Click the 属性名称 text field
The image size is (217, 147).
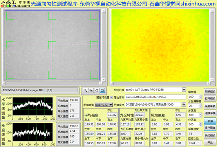(x=156, y=97)
